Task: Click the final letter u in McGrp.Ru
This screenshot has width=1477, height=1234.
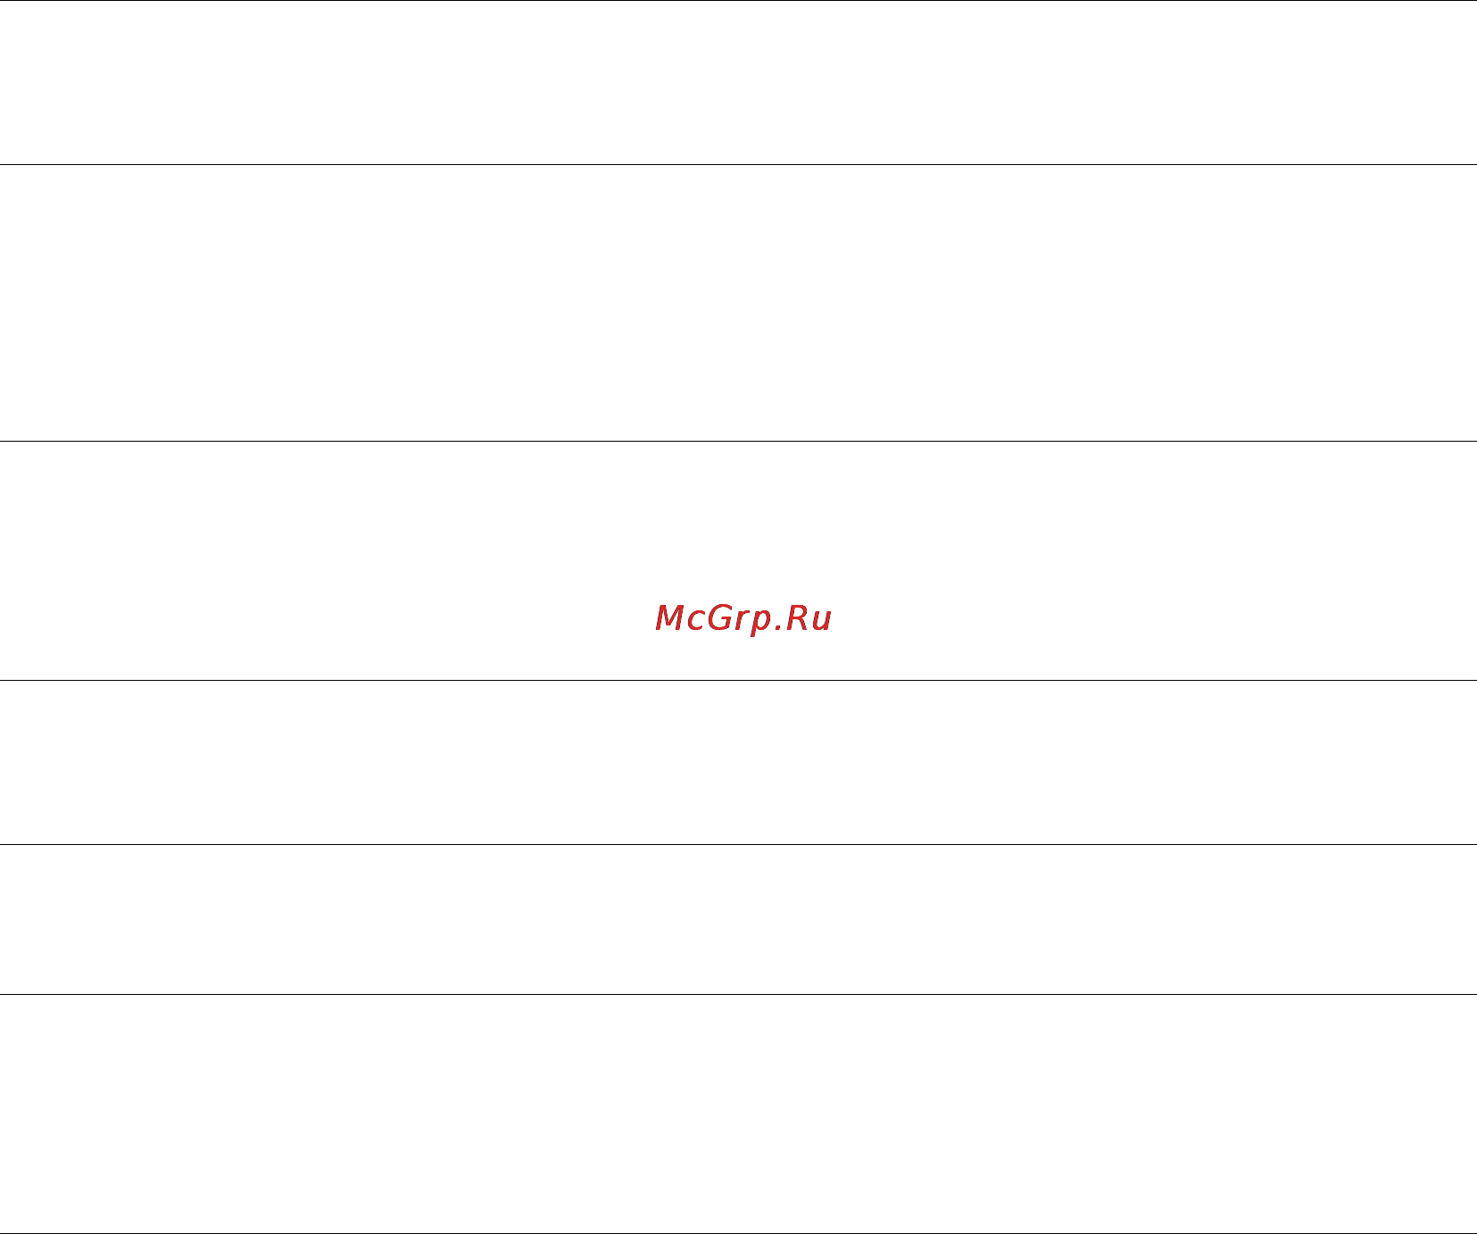Action: [x=822, y=621]
